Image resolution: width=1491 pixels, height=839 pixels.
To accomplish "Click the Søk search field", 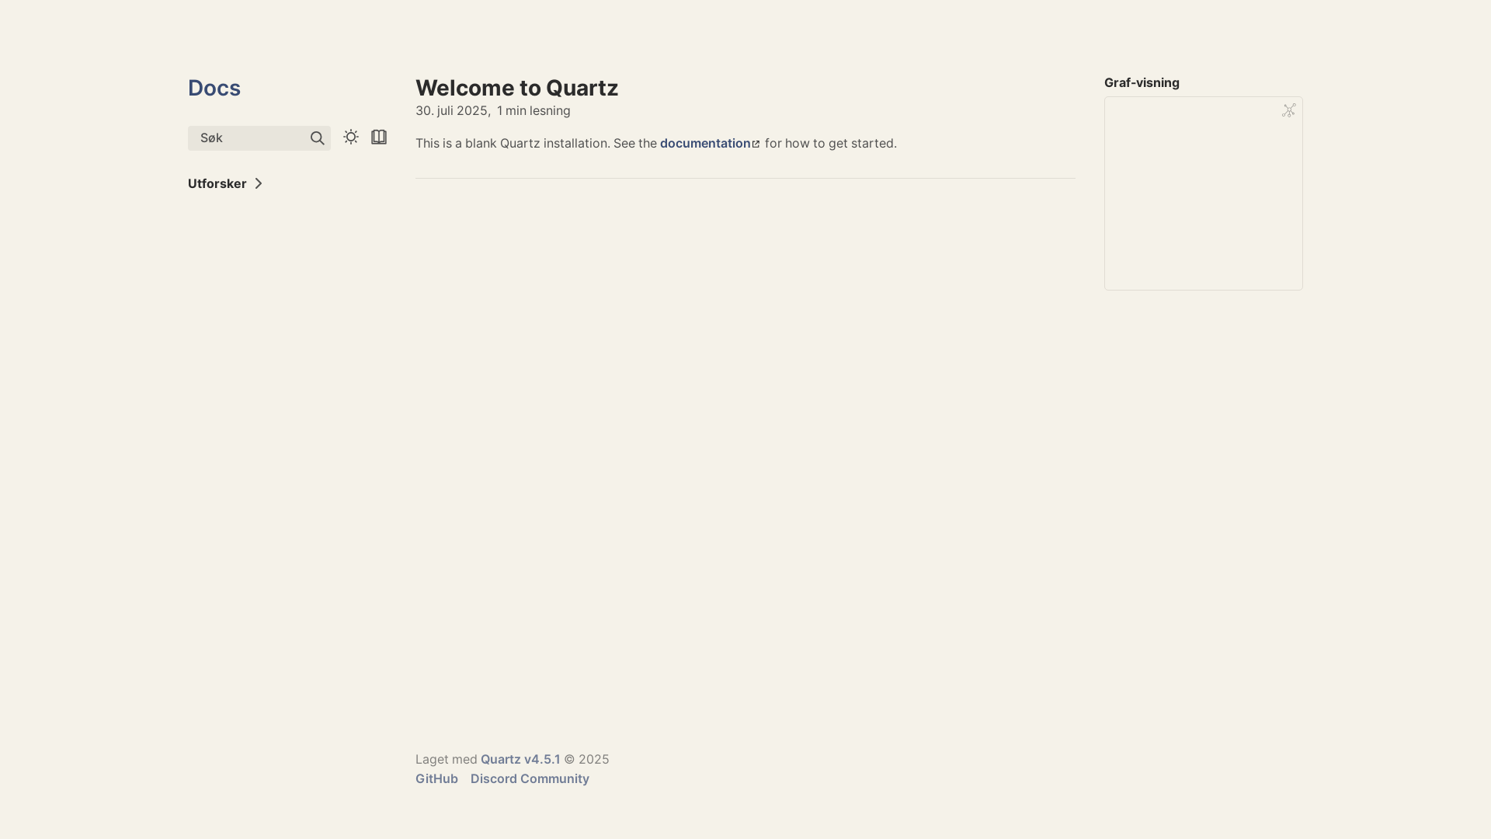I will [x=259, y=138].
